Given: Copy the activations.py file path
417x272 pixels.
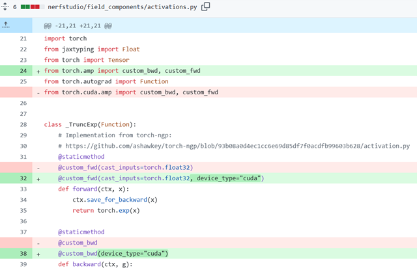Looking at the screenshot, I should 205,7.
